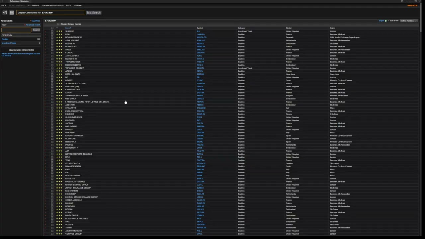
Task: Open the Recent enhancements to the Navigator link
Action: [x=21, y=54]
